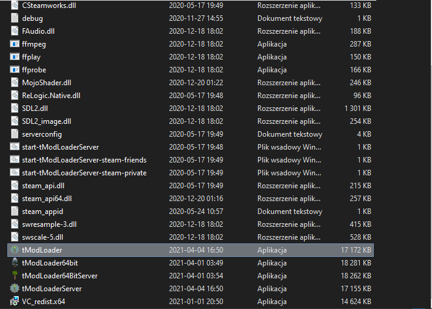Select the MojoShader.dll file name
This screenshot has height=309, width=432.
tap(47, 83)
